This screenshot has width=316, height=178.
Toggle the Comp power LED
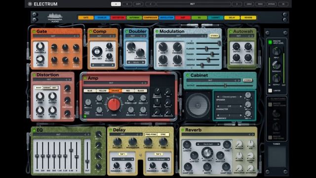(90, 32)
